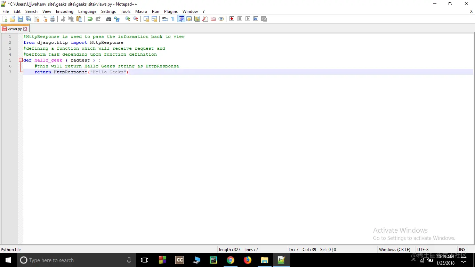Open Firefox from the taskbar
The height and width of the screenshot is (267, 475).
coord(247,260)
